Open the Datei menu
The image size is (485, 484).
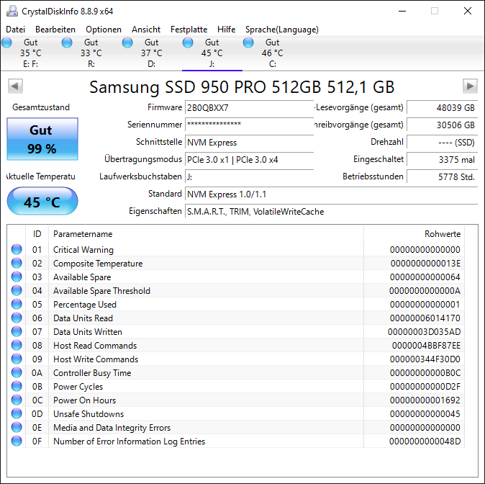(x=15, y=30)
